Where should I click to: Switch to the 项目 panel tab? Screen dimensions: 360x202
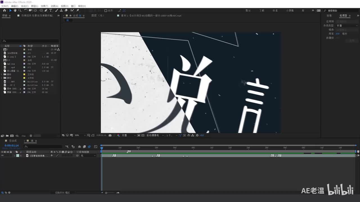5,16
